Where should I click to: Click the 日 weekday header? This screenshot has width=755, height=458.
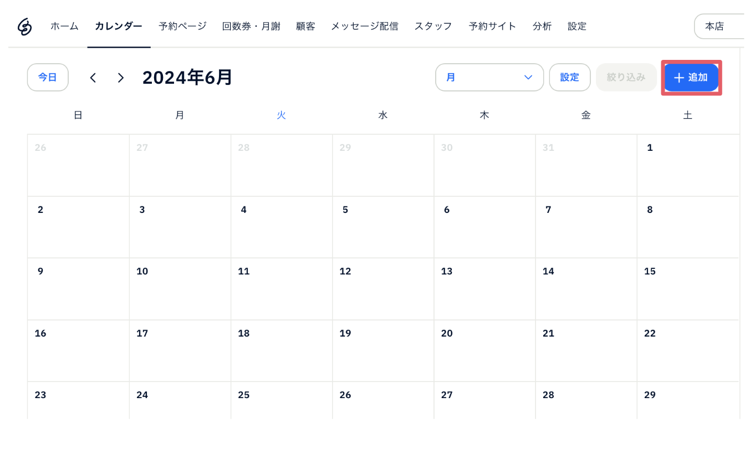pos(78,115)
